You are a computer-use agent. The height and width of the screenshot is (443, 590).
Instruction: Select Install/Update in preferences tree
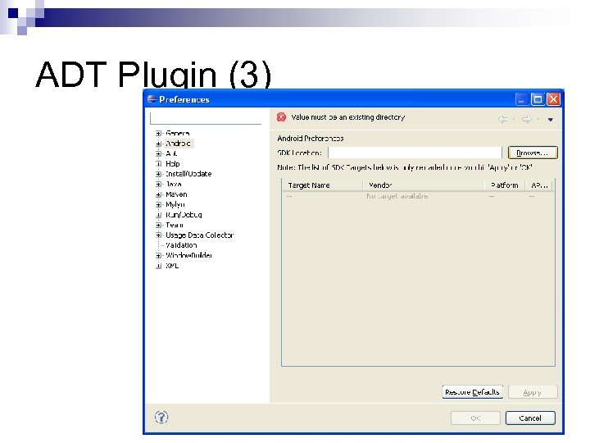[x=188, y=174]
